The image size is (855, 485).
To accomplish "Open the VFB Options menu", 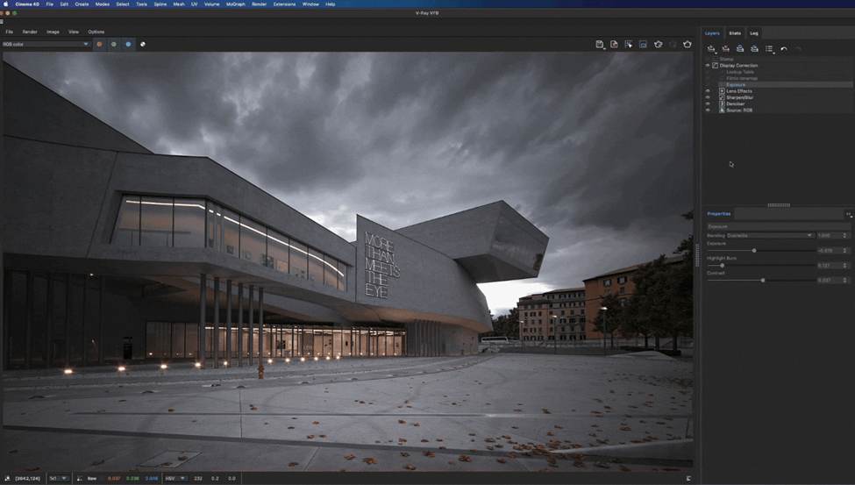I will point(96,32).
